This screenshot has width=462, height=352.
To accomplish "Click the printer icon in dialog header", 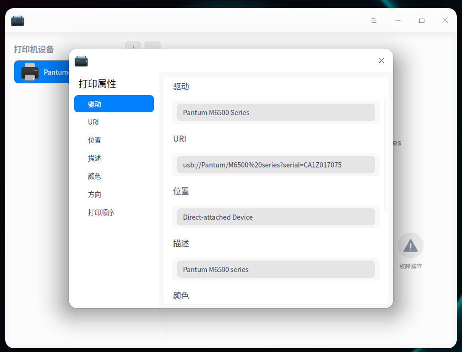I will point(81,61).
